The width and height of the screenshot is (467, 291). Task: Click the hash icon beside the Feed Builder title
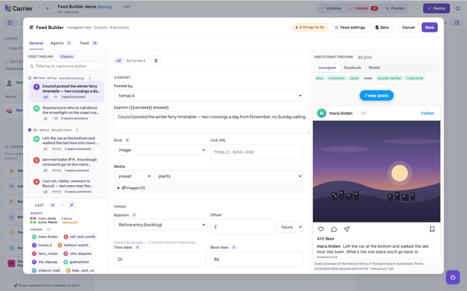pyautogui.click(x=31, y=28)
